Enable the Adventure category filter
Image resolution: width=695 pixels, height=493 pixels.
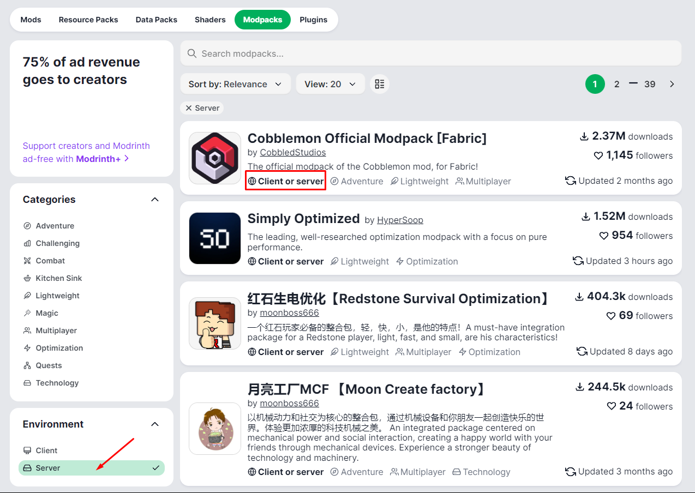(x=55, y=226)
